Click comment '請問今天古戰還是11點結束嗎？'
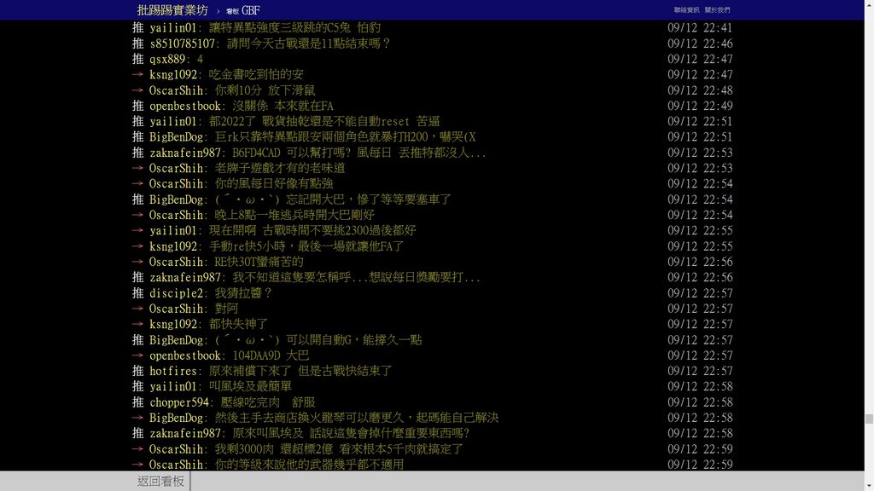 pyautogui.click(x=309, y=43)
